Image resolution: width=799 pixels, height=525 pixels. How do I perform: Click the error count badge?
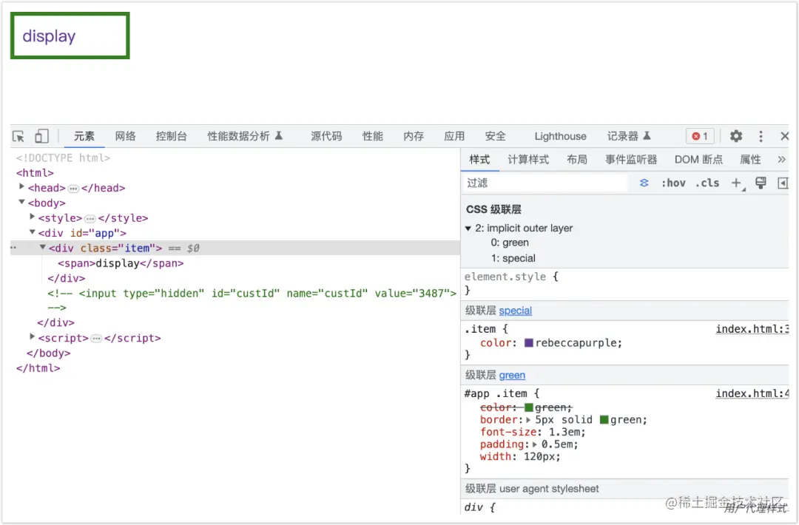click(699, 136)
